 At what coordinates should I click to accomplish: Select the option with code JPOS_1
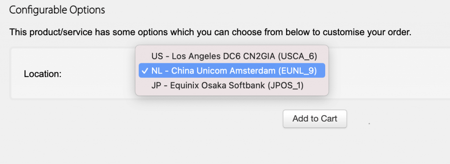point(232,85)
